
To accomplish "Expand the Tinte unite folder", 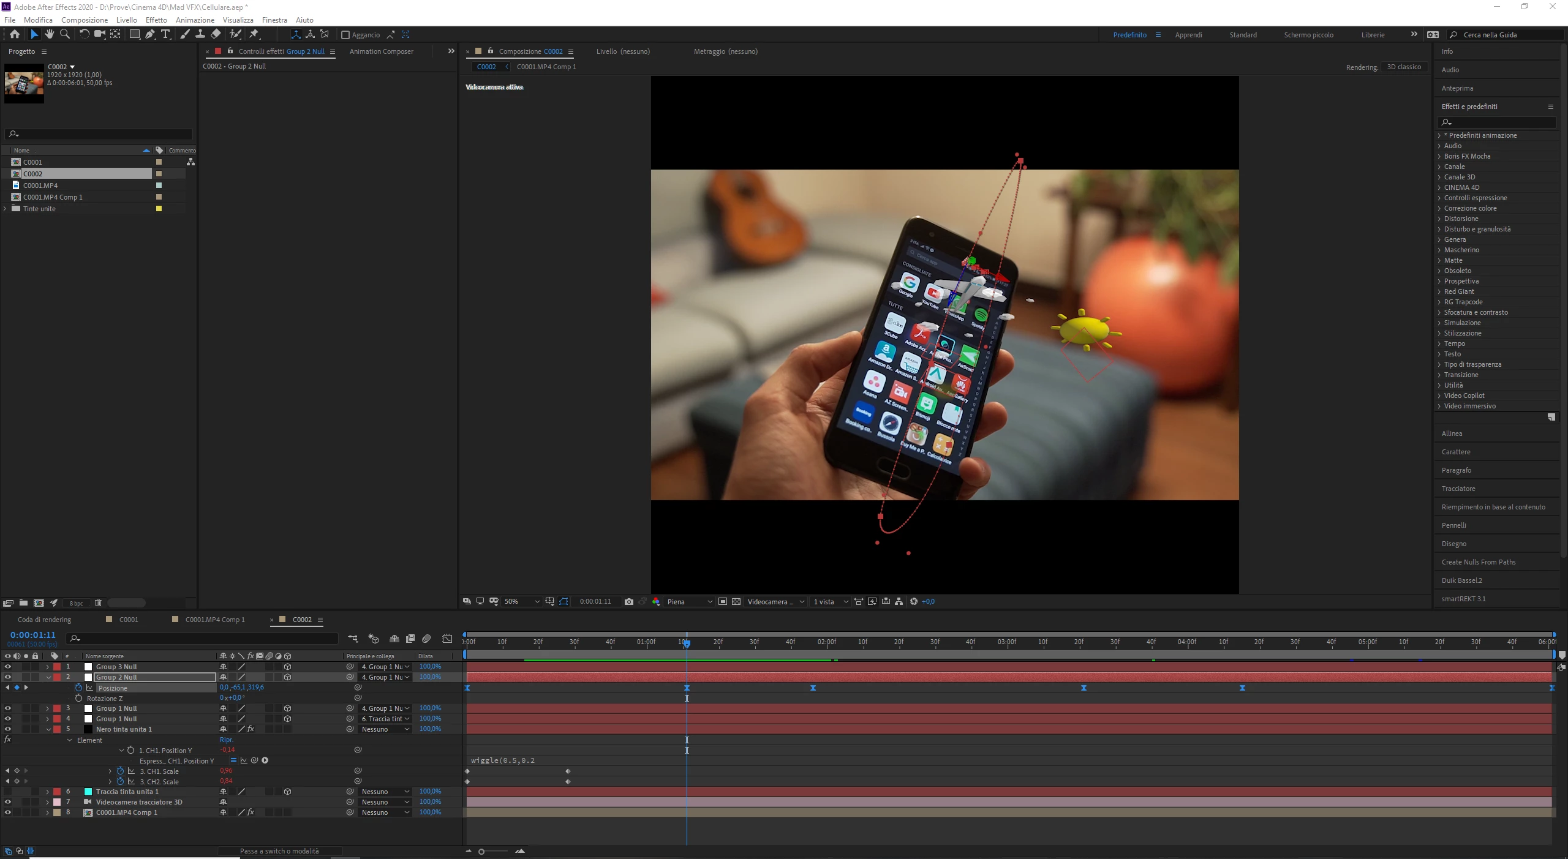I will click(6, 209).
